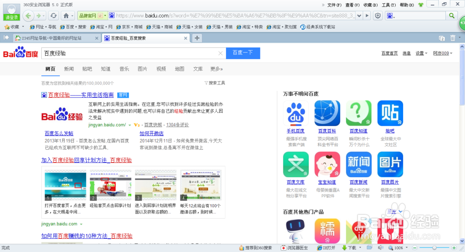Open 百度经验——实用生活指南 result link
Screen dimensions: 465x252
(x=80, y=95)
